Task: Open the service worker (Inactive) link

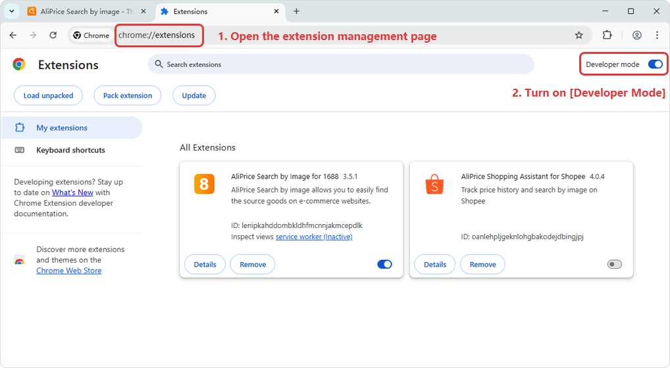Action: click(x=314, y=237)
